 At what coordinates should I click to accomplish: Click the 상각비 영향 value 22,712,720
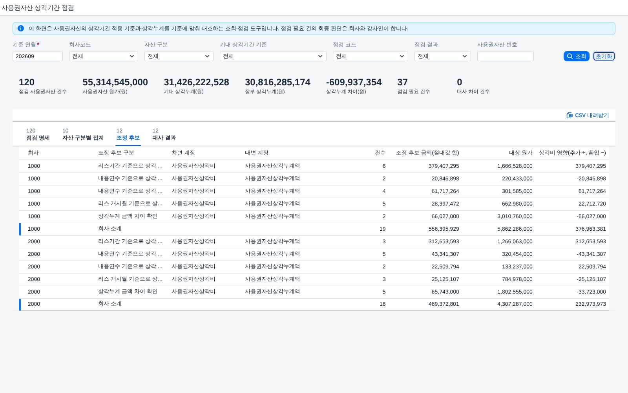pos(592,204)
